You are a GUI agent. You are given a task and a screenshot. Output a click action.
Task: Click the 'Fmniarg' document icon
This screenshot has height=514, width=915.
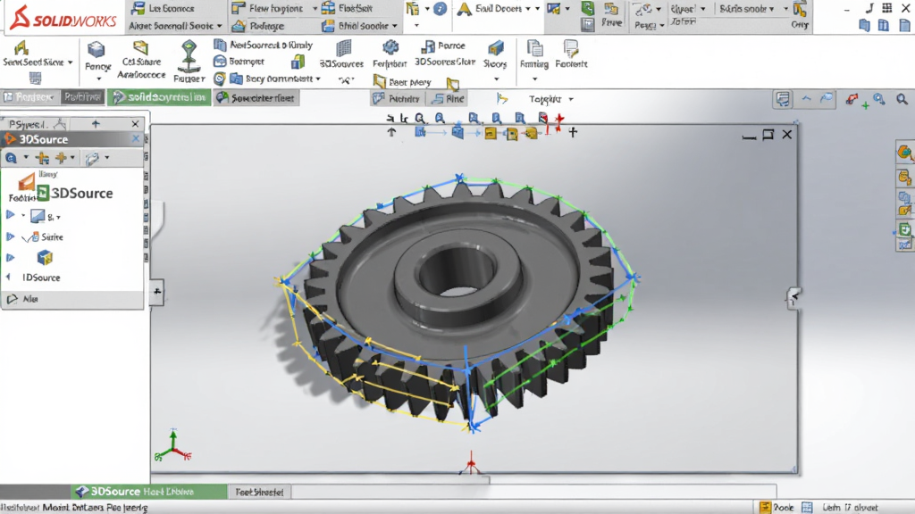coord(534,48)
